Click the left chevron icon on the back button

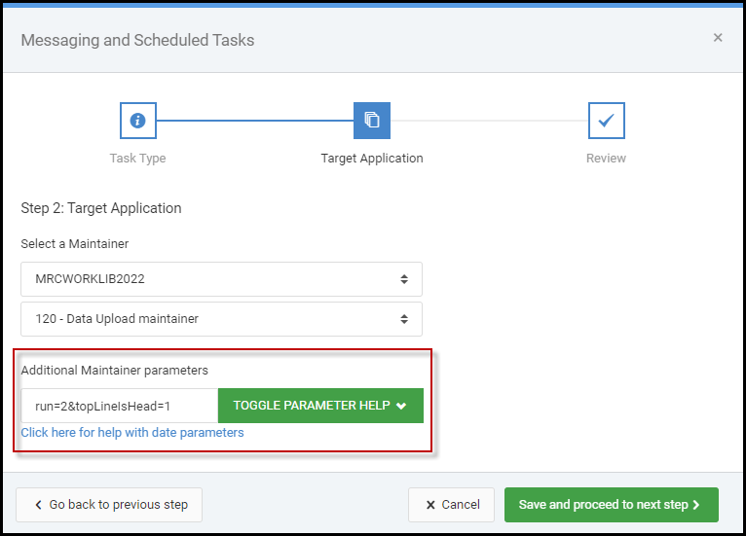click(x=39, y=505)
